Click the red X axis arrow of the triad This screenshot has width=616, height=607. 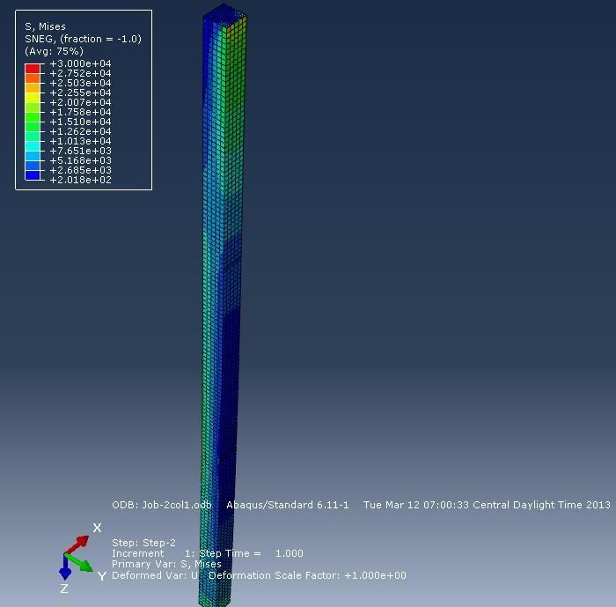[79, 542]
